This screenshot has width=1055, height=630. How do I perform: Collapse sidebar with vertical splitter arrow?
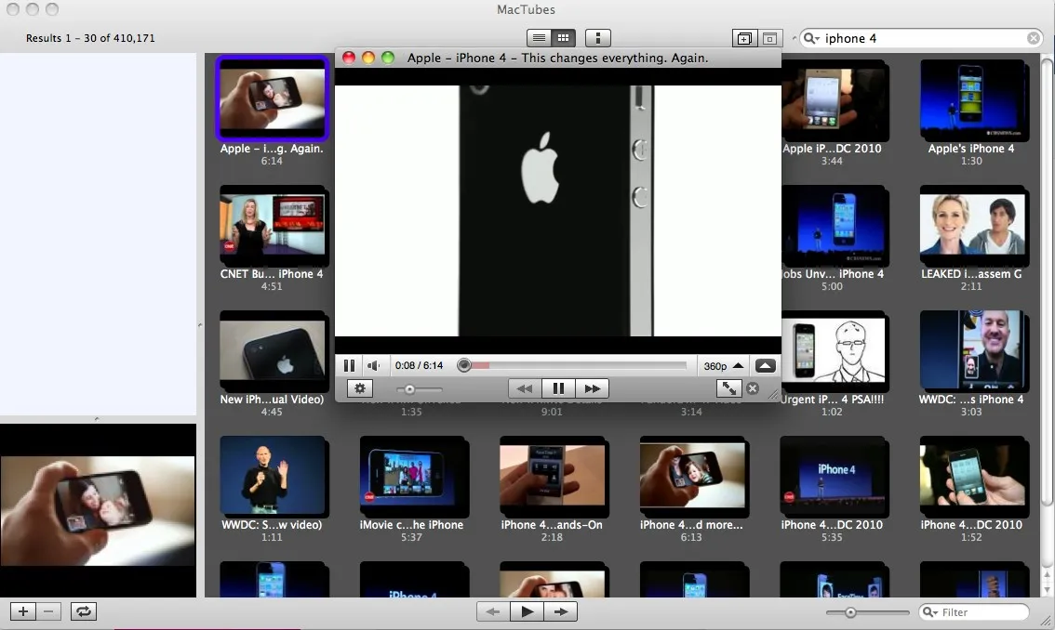(200, 325)
